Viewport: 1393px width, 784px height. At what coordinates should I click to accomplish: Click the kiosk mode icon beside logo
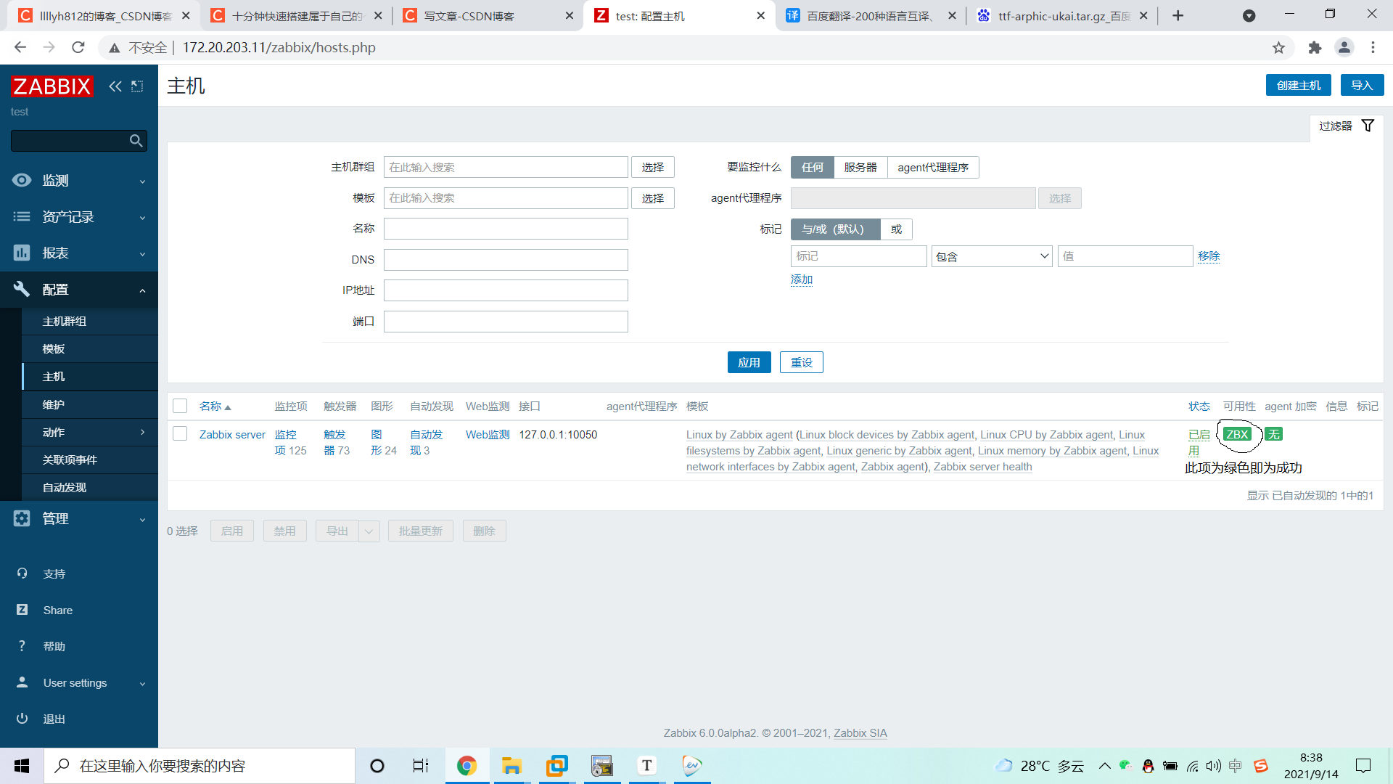pyautogui.click(x=137, y=86)
